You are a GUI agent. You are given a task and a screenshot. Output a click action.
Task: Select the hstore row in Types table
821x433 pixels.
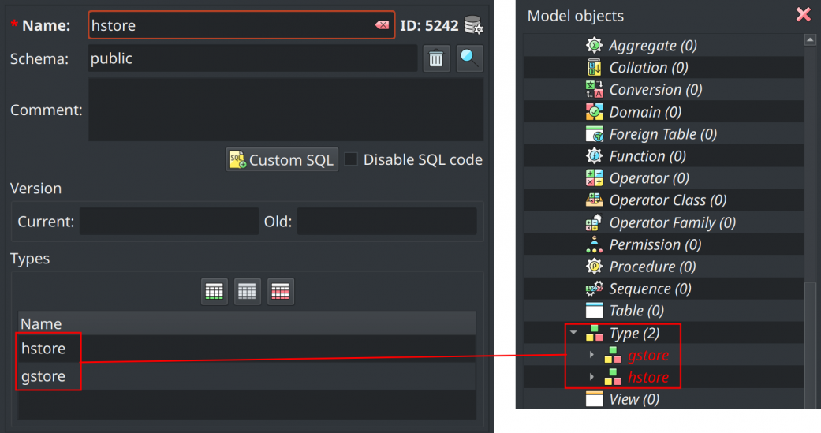tap(247, 348)
